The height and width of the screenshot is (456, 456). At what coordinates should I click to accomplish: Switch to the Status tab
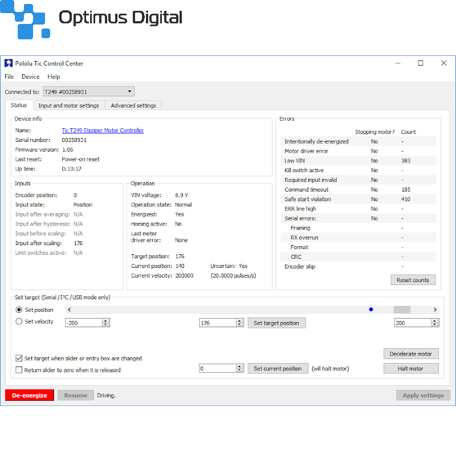pos(19,105)
